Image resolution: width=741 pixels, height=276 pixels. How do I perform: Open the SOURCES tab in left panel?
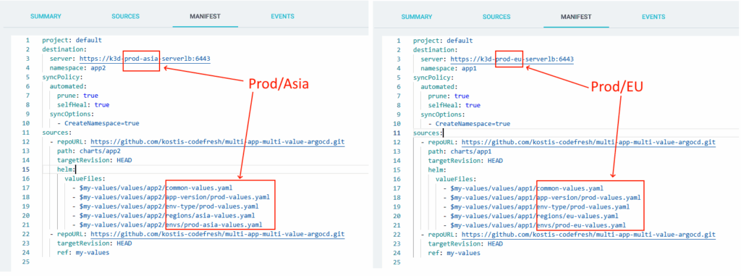[126, 16]
